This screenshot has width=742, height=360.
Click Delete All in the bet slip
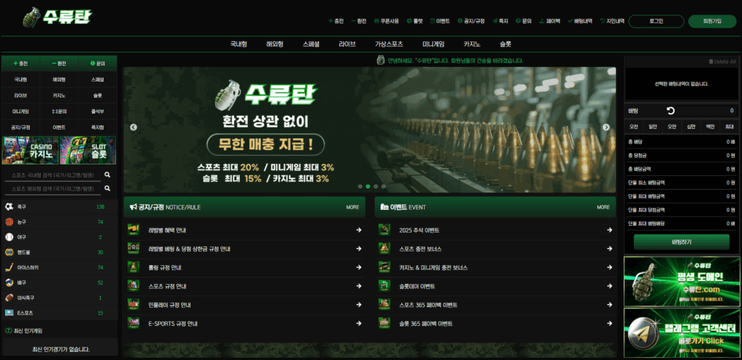coord(722,62)
